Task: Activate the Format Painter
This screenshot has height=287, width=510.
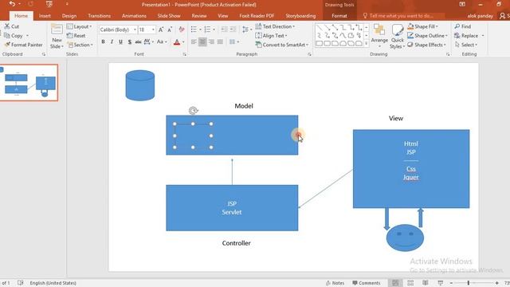Action: tap(23, 45)
